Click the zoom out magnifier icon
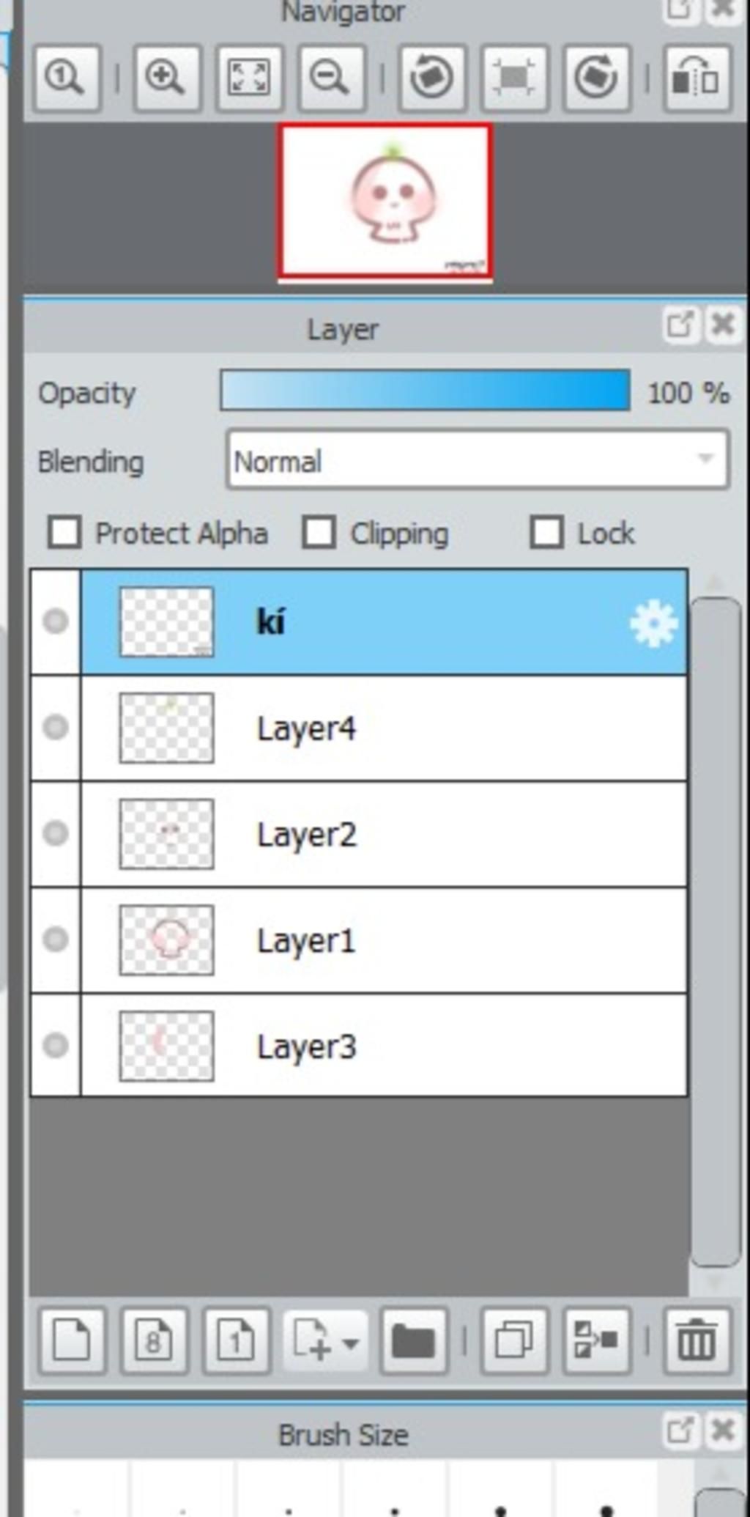The image size is (750, 1517). point(330,78)
